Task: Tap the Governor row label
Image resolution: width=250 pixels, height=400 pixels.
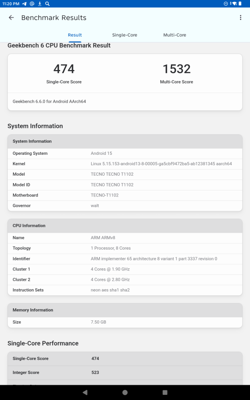Action: 22,206
